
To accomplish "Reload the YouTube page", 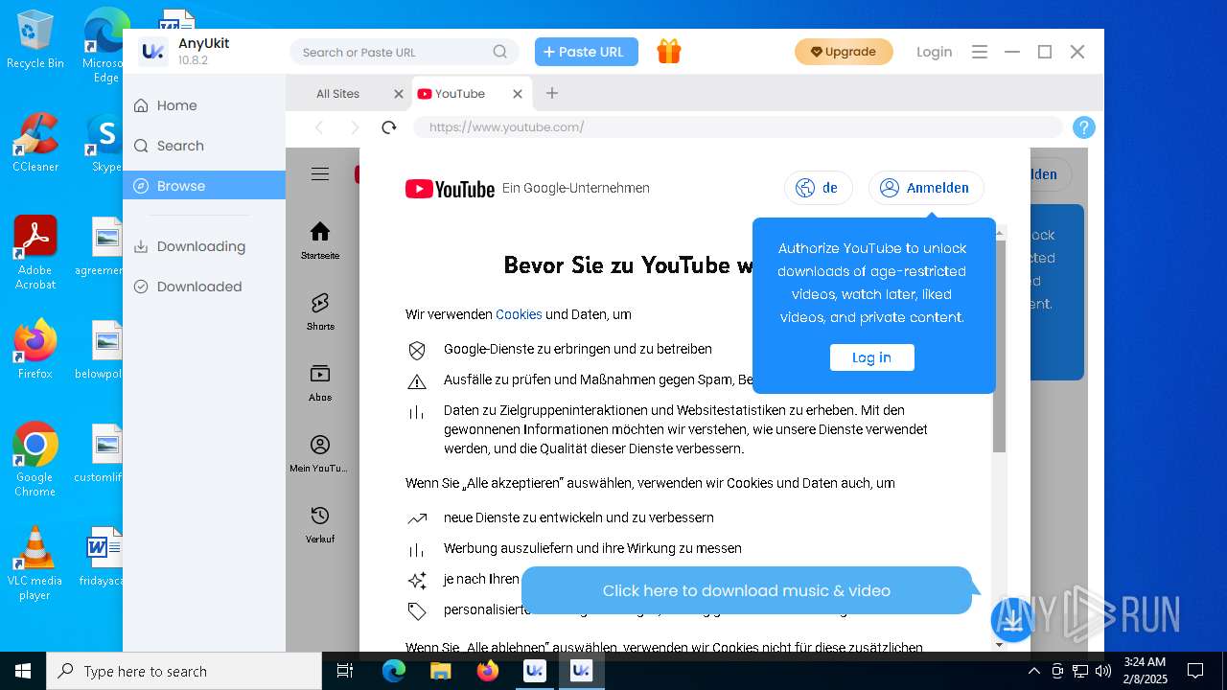I will tap(388, 127).
